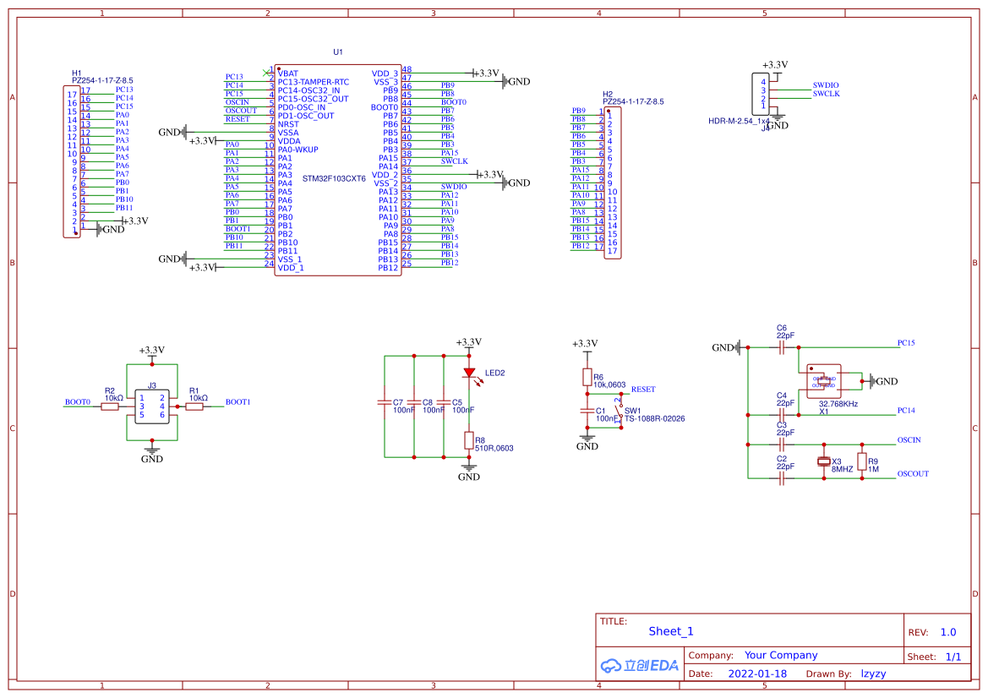Select the C4 capacitor symbol
Viewport: 988px width, 698px height.
point(781,415)
